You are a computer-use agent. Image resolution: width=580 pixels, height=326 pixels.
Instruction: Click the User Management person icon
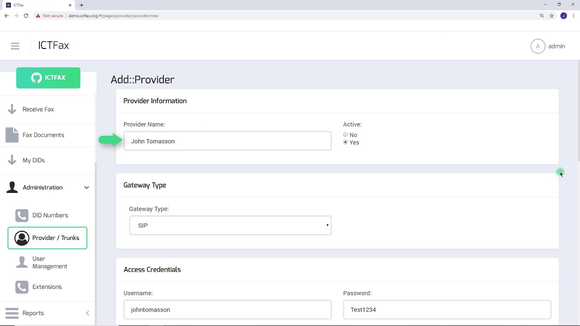pyautogui.click(x=22, y=262)
